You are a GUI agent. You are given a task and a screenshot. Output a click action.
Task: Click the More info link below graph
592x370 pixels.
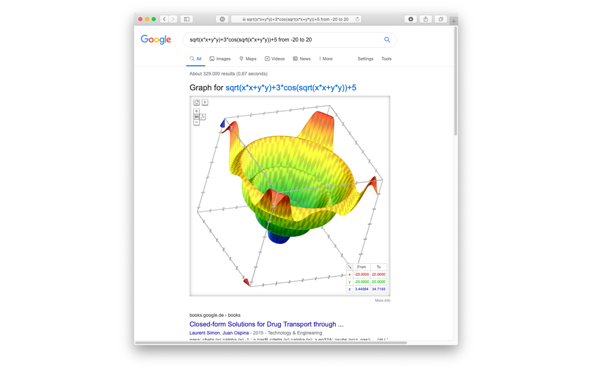[382, 301]
